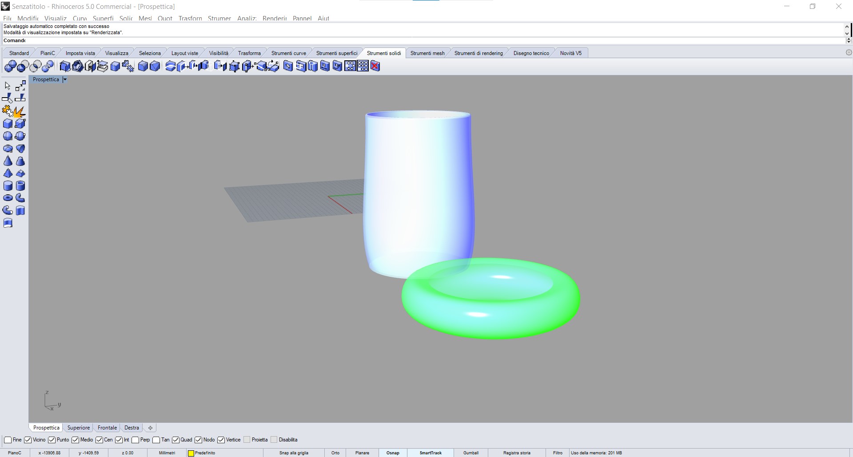Screen dimensions: 853x457
Task: Activate Registra storia in the status bar
Action: point(516,453)
